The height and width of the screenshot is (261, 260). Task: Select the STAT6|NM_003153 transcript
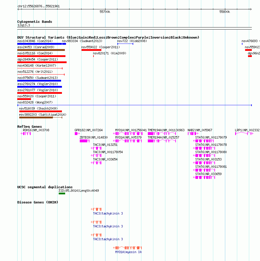pyautogui.click(x=204, y=163)
